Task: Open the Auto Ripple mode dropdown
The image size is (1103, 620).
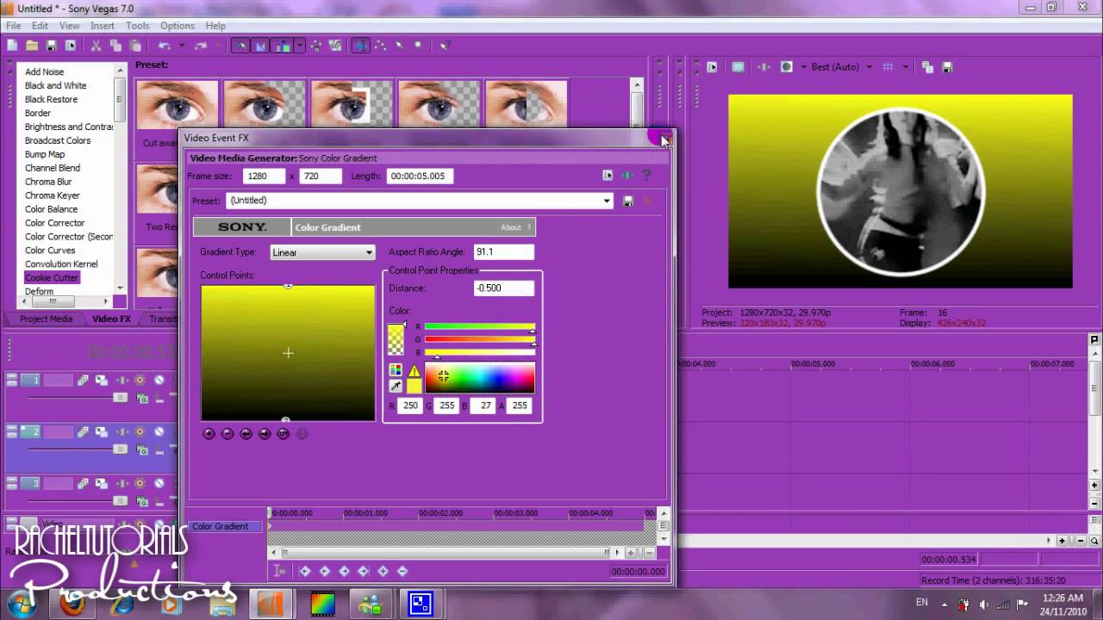Action: click(299, 46)
